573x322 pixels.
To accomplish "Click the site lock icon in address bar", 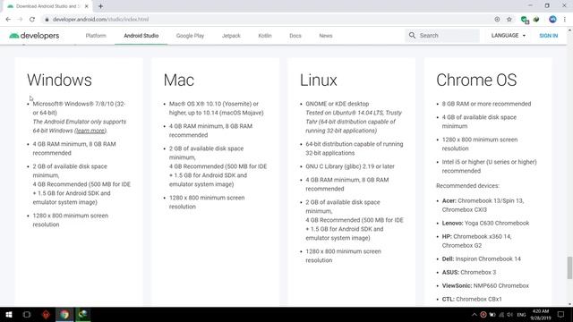I will click(x=47, y=20).
